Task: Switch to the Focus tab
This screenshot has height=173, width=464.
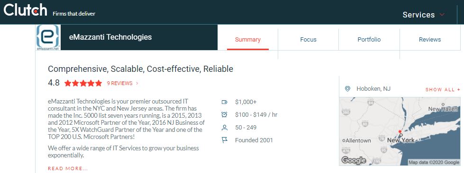Action: pyautogui.click(x=308, y=40)
